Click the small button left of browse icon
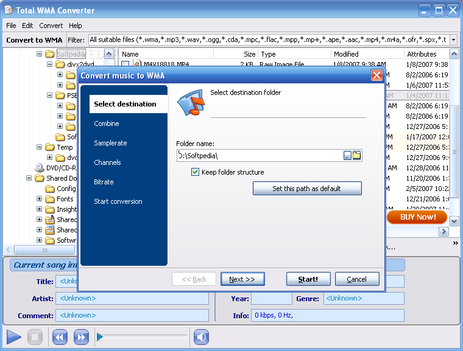463x351 pixels. [x=347, y=156]
